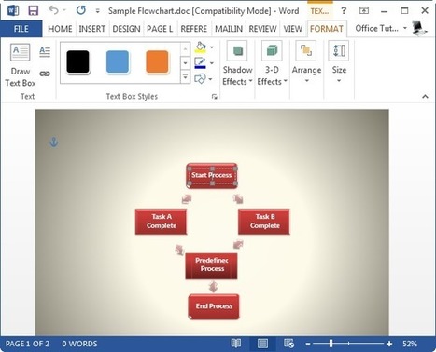
Task: Click the Shape Outline pen icon
Action: 200,63
